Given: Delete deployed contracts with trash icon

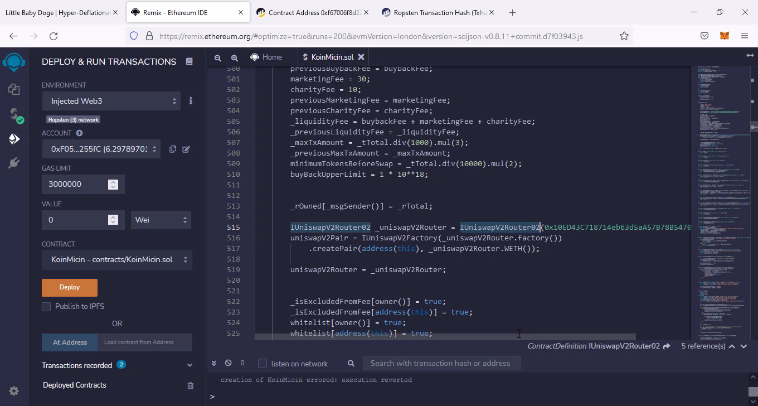Looking at the screenshot, I should [190, 385].
